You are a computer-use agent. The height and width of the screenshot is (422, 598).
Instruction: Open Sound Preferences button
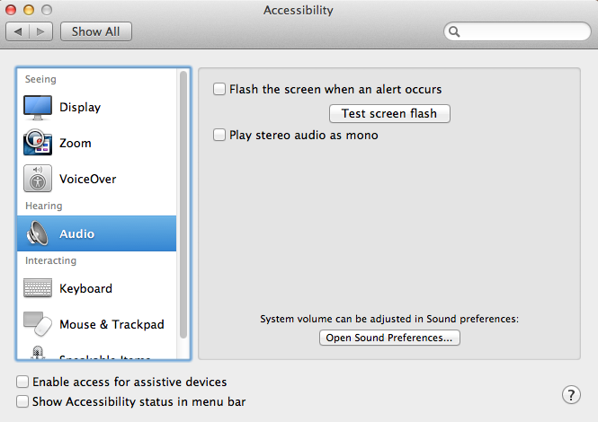[x=389, y=338]
